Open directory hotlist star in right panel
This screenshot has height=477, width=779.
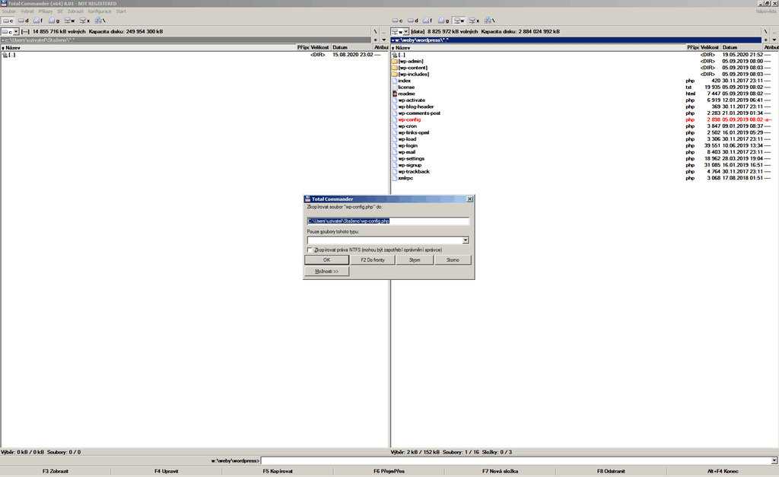click(765, 40)
